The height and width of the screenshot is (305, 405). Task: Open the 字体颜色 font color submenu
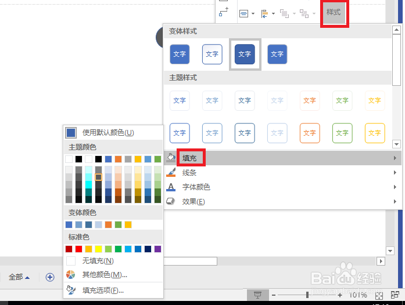click(x=282, y=187)
